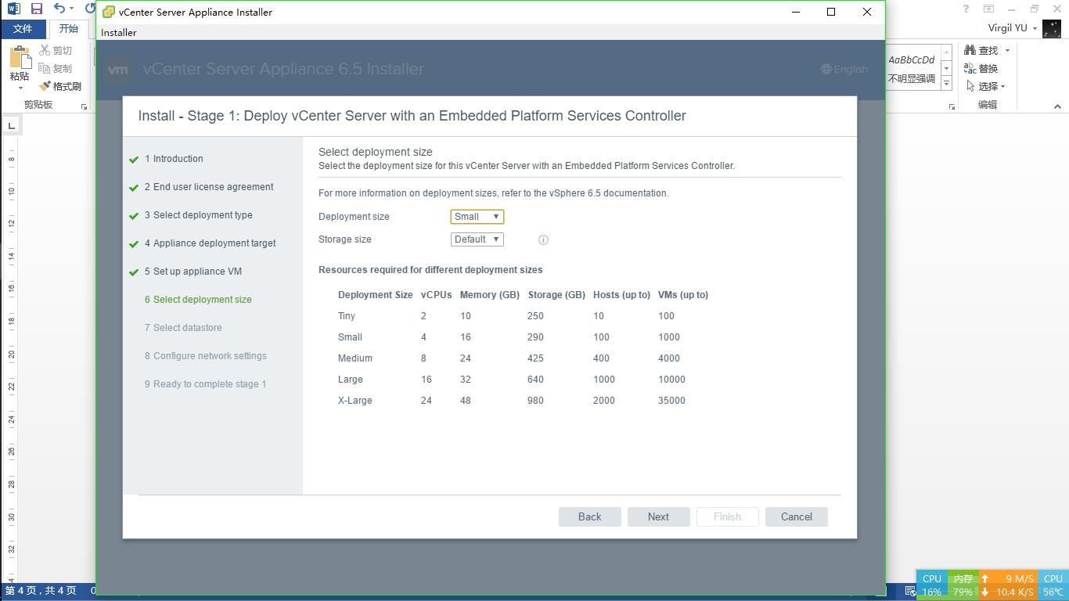The height and width of the screenshot is (601, 1069).
Task: Select step 6 Select deployment size
Action: pyautogui.click(x=198, y=300)
